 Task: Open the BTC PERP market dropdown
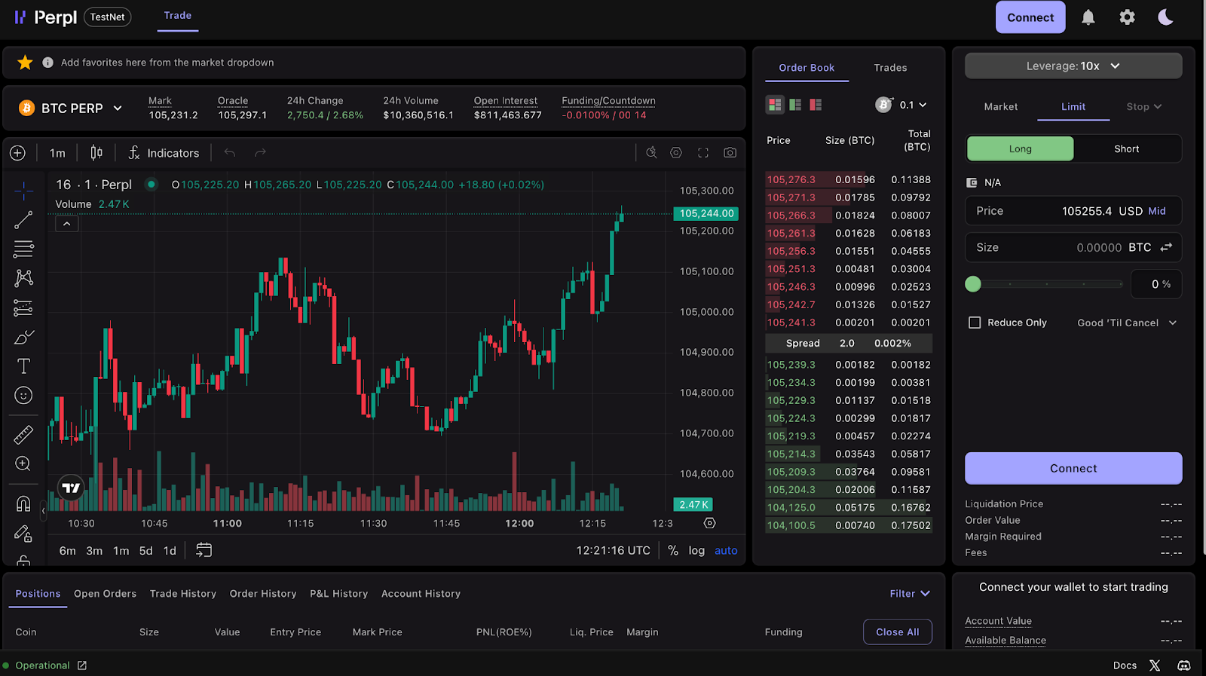(71, 109)
